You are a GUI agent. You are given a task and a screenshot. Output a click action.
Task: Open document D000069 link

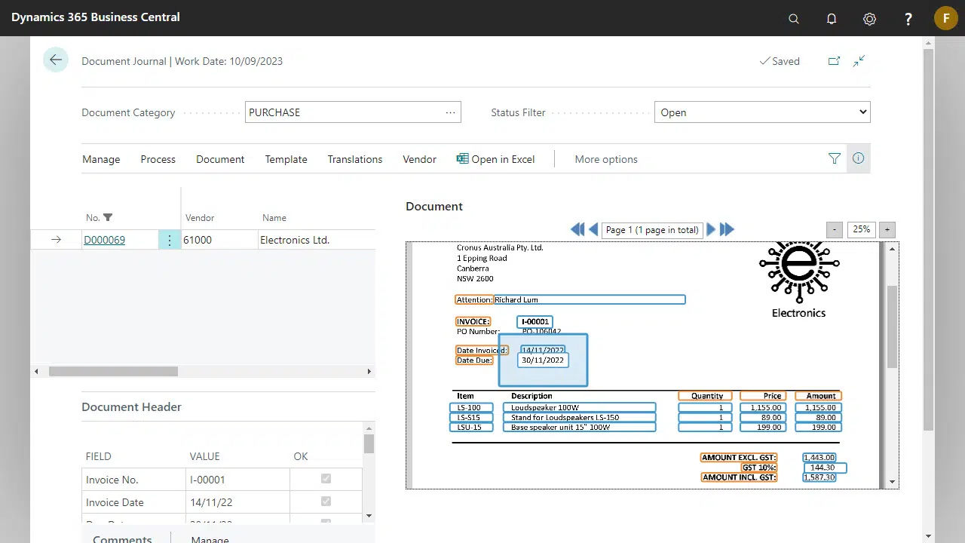(x=104, y=240)
